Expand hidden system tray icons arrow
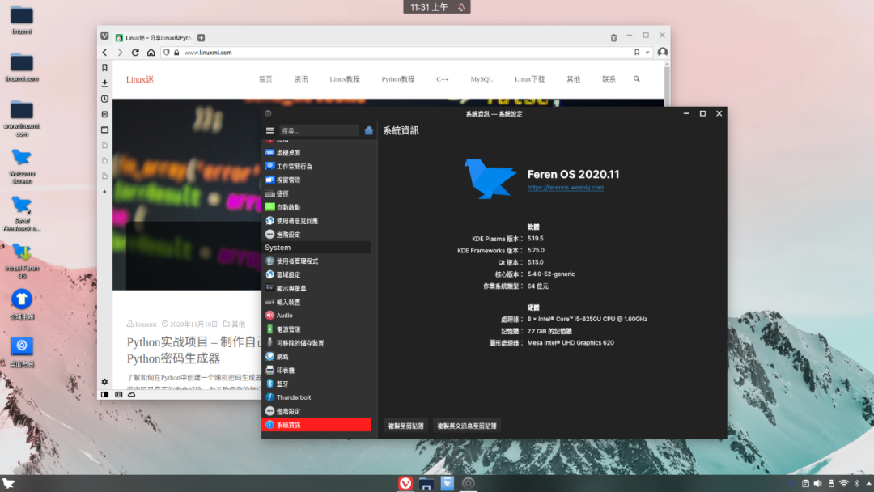Image resolution: width=874 pixels, height=492 pixels. click(868, 484)
